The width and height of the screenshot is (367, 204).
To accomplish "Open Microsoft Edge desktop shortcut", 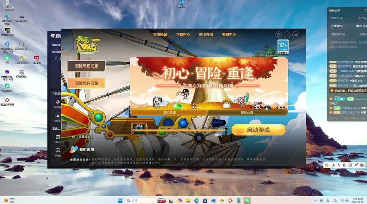I will pos(7,19).
